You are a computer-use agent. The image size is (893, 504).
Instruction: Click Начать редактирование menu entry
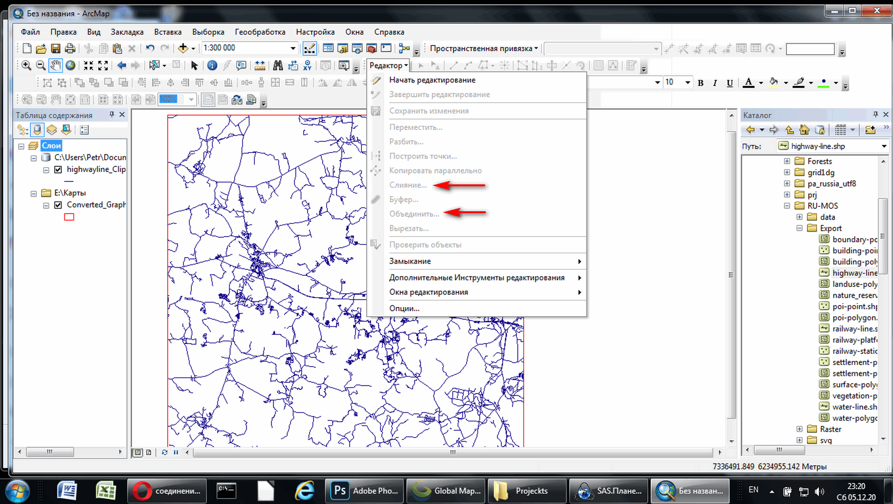click(432, 80)
